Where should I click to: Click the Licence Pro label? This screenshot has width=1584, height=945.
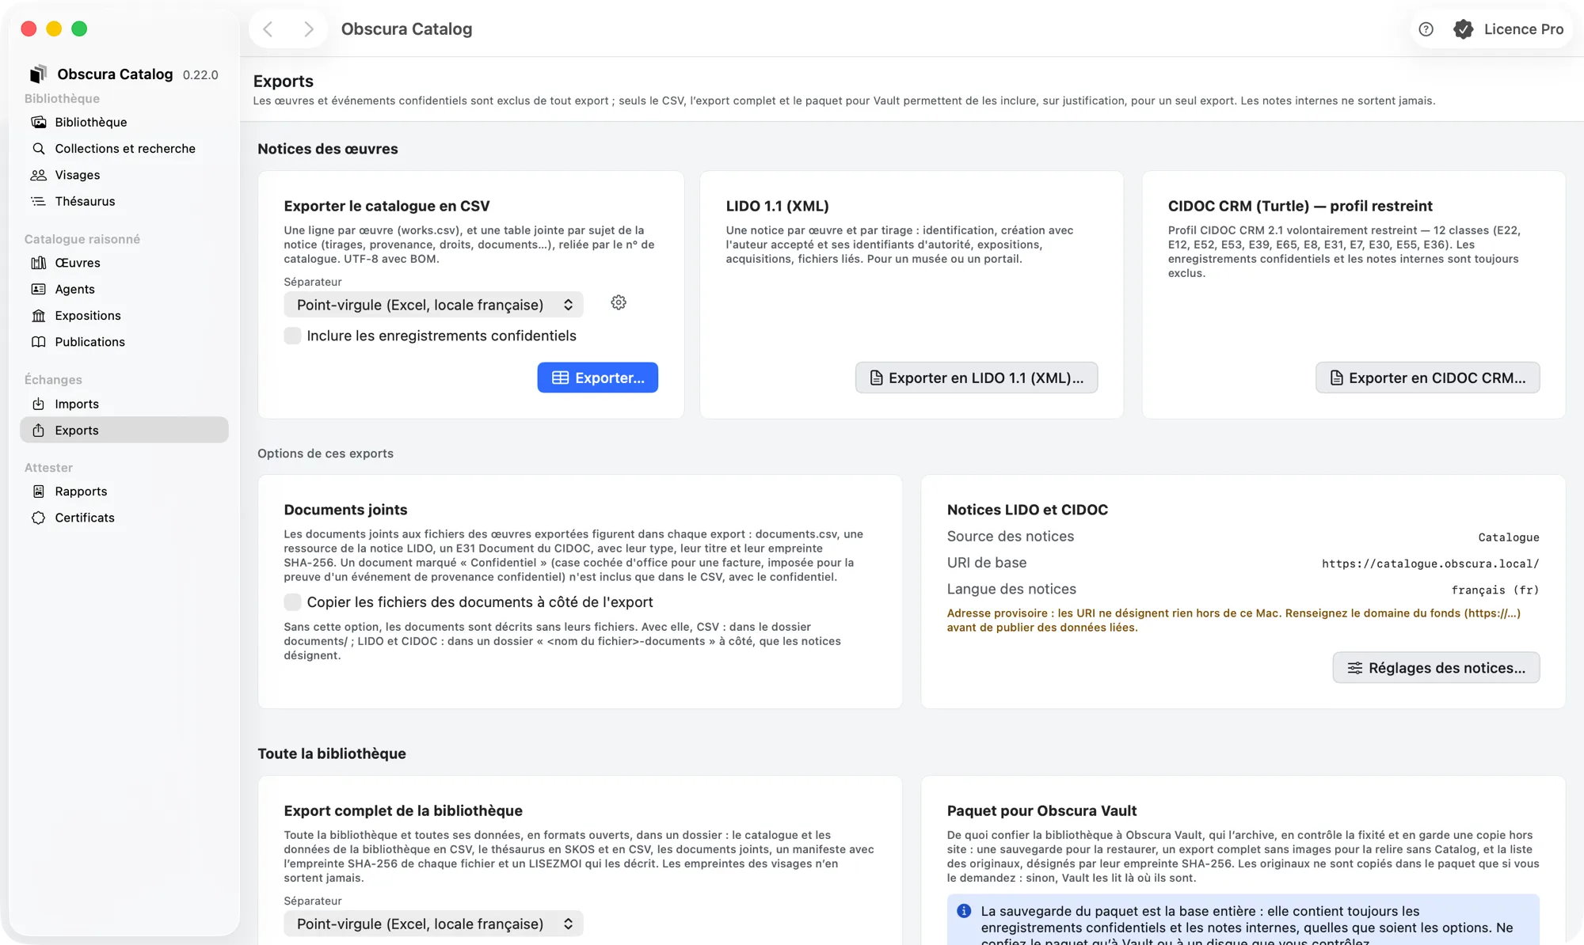[x=1524, y=29]
